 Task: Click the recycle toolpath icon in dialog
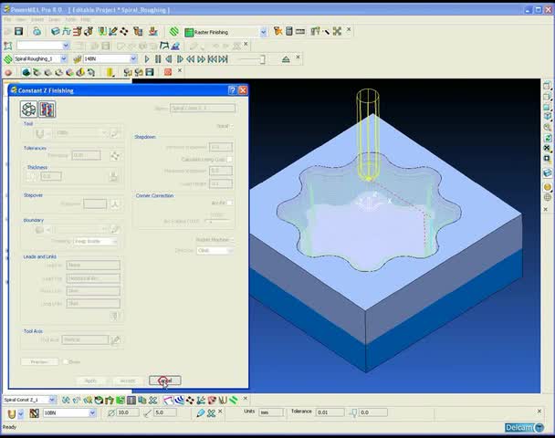click(x=28, y=109)
